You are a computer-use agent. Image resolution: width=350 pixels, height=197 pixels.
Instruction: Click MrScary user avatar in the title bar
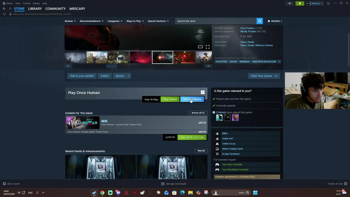[x=308, y=3]
